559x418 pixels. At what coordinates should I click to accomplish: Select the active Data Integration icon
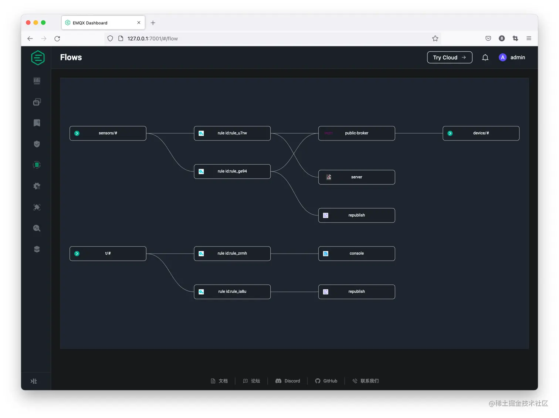[x=37, y=165]
